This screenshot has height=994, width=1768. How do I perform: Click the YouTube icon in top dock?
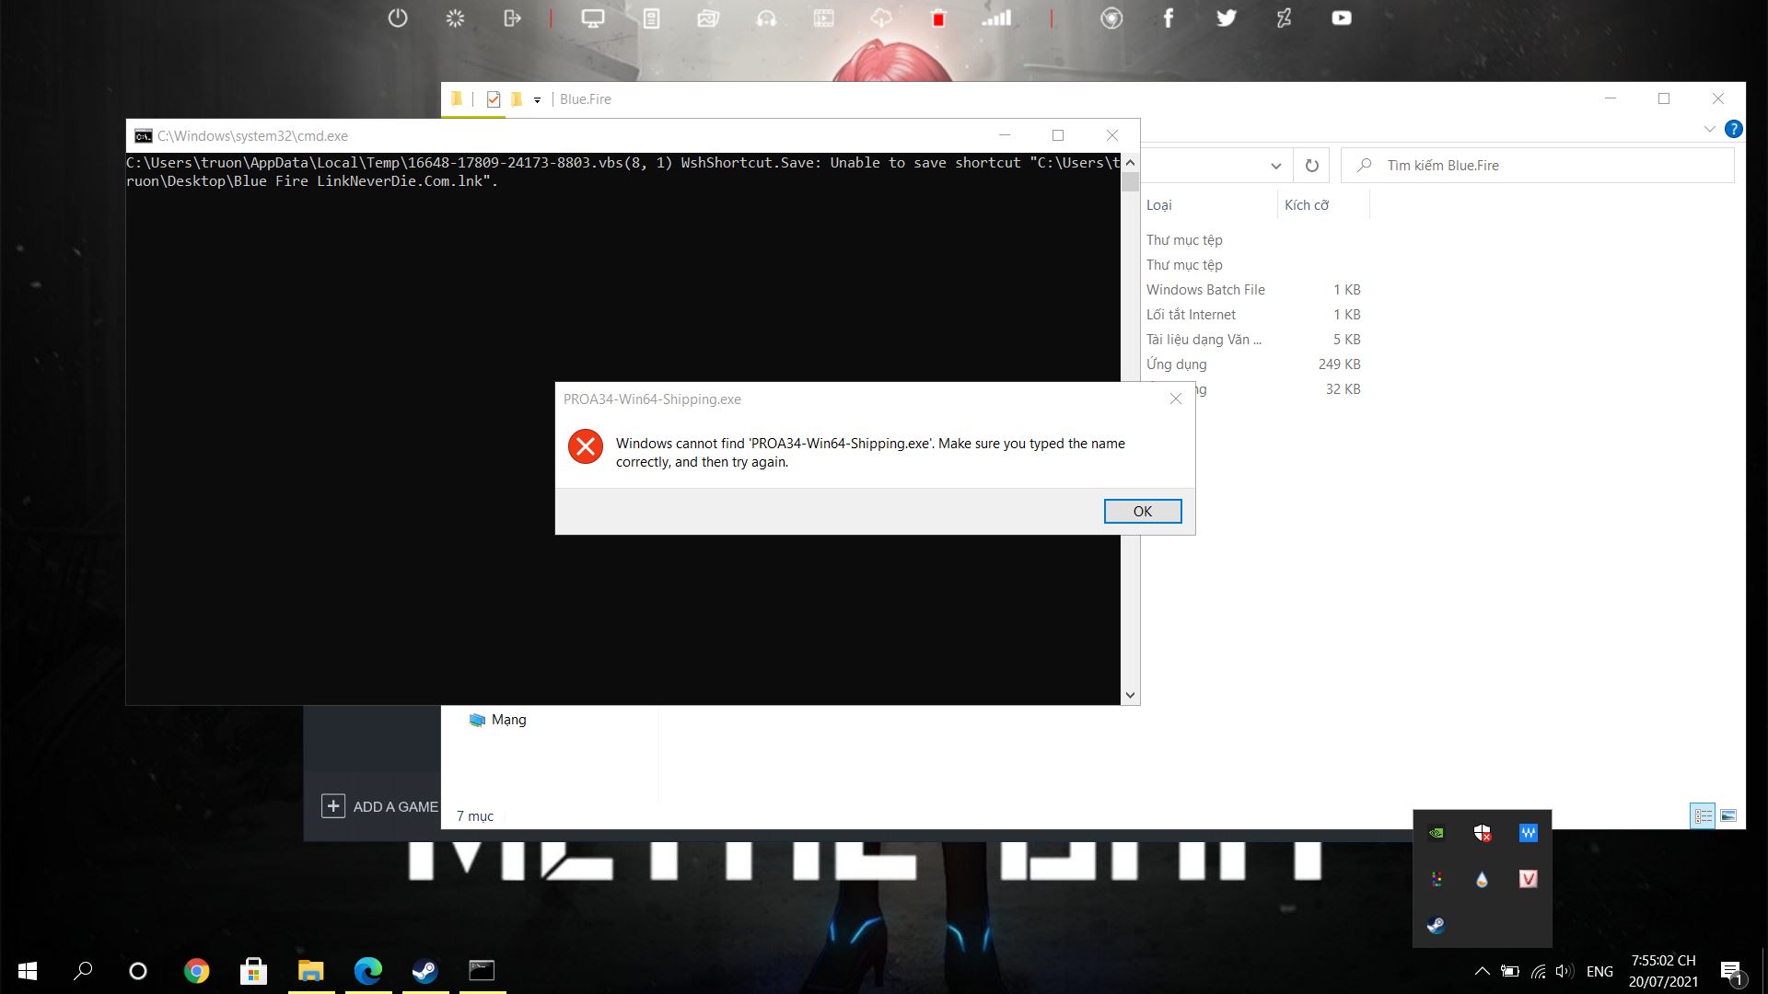click(1341, 17)
